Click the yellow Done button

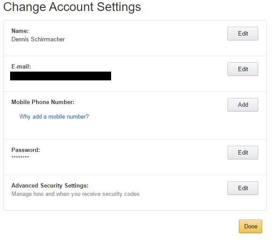point(250,226)
